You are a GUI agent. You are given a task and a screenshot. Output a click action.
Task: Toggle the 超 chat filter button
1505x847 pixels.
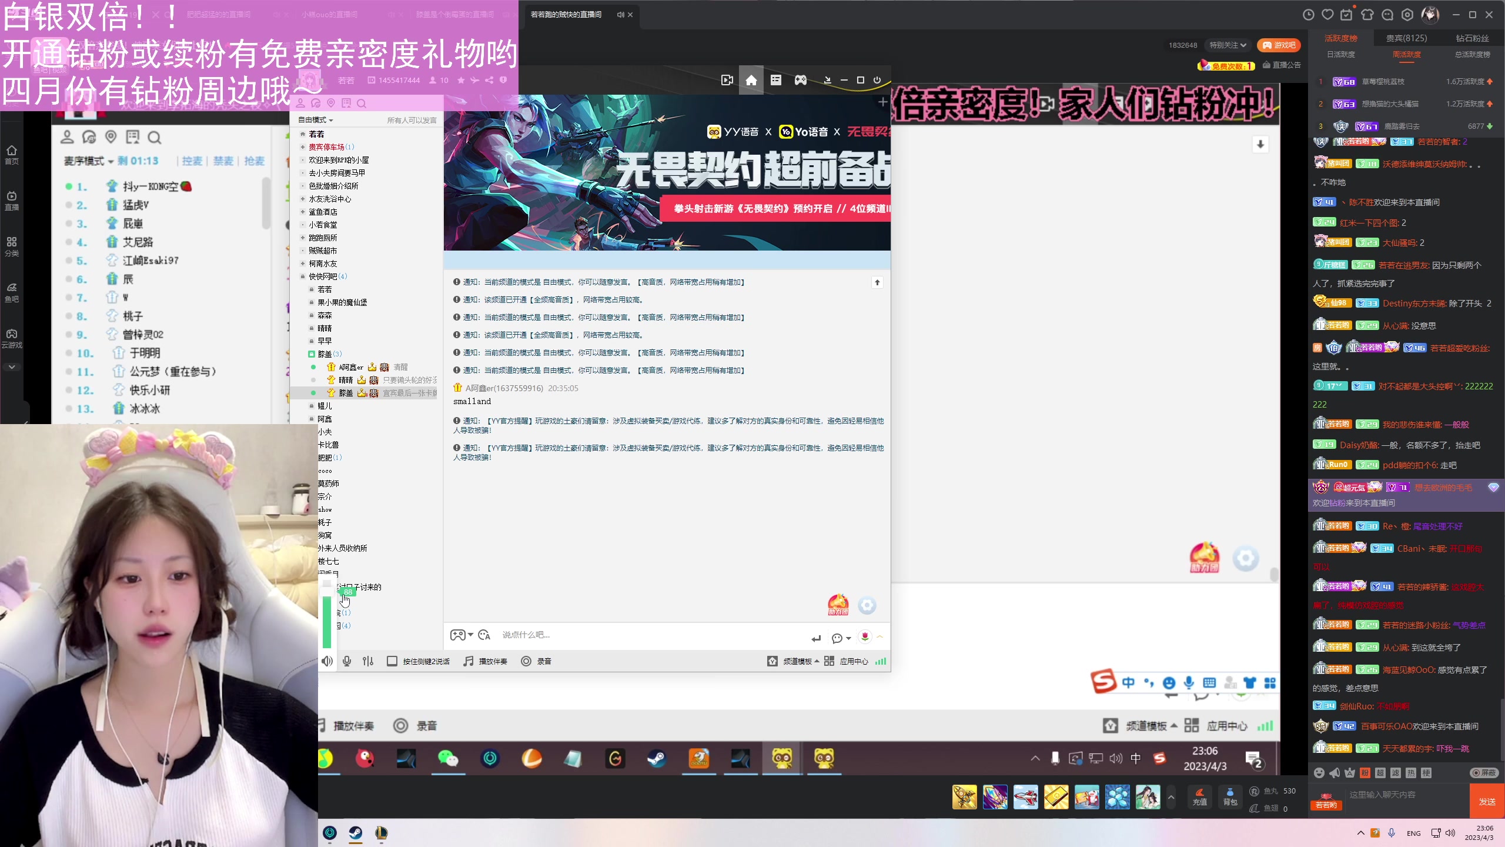click(1380, 773)
